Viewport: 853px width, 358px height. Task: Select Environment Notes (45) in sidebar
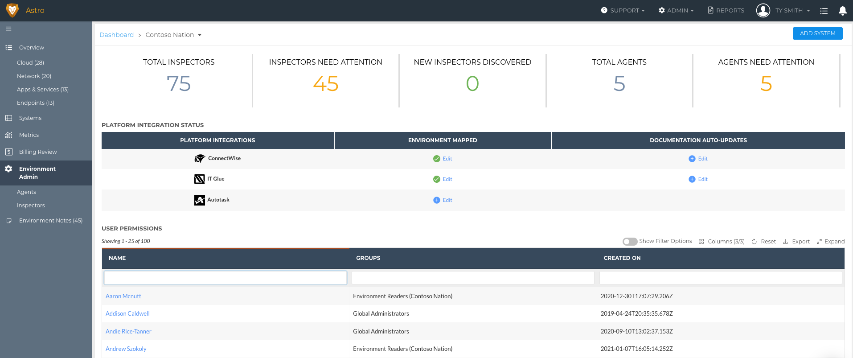[x=50, y=221]
